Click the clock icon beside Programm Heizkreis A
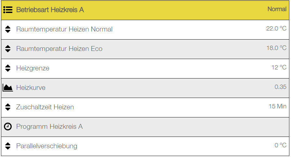This screenshot has width=291, height=157. (8, 127)
